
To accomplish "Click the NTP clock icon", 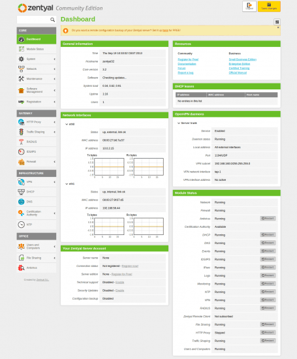I will (x=22, y=225).
